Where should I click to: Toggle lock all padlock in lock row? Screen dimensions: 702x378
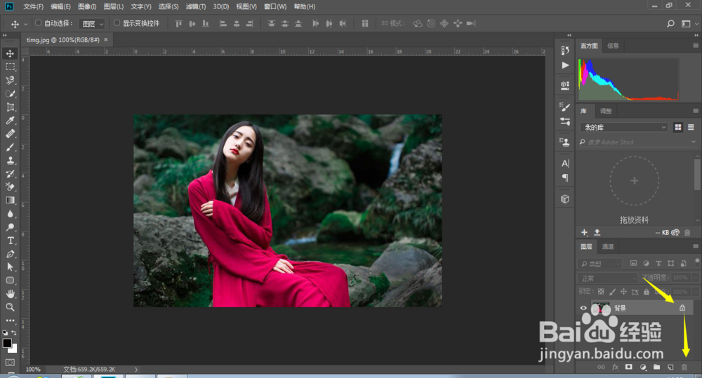[646, 292]
